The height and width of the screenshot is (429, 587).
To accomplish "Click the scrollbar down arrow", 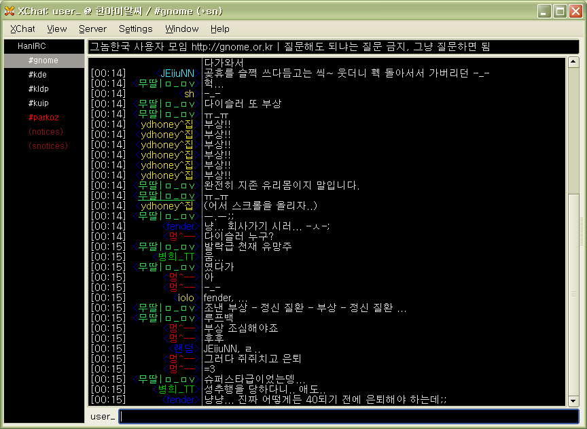I will pyautogui.click(x=573, y=401).
